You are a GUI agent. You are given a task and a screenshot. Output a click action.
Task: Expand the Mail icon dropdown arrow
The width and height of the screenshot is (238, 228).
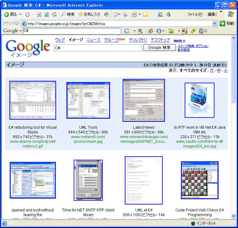point(120,14)
